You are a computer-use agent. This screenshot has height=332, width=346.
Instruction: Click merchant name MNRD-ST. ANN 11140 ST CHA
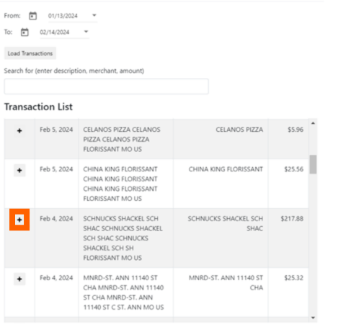pos(226,283)
